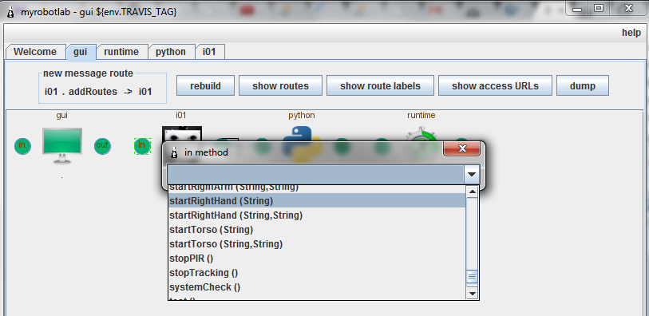Click the i01 service "in" port circle
The width and height of the screenshot is (649, 316).
pos(142,146)
